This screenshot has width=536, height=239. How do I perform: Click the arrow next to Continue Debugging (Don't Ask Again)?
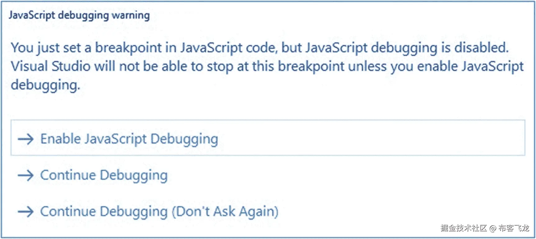(x=26, y=211)
